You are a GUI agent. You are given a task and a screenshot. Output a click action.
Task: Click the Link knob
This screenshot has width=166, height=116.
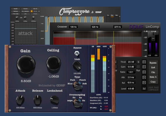pyautogui.click(x=77, y=66)
